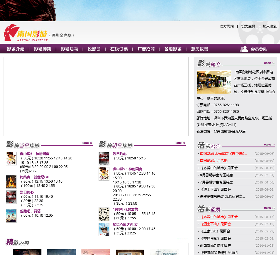Click 碟中谍5 poster in tomorrow's schedule
The width and height of the screenshot is (280, 255).
pyautogui.click(x=104, y=174)
